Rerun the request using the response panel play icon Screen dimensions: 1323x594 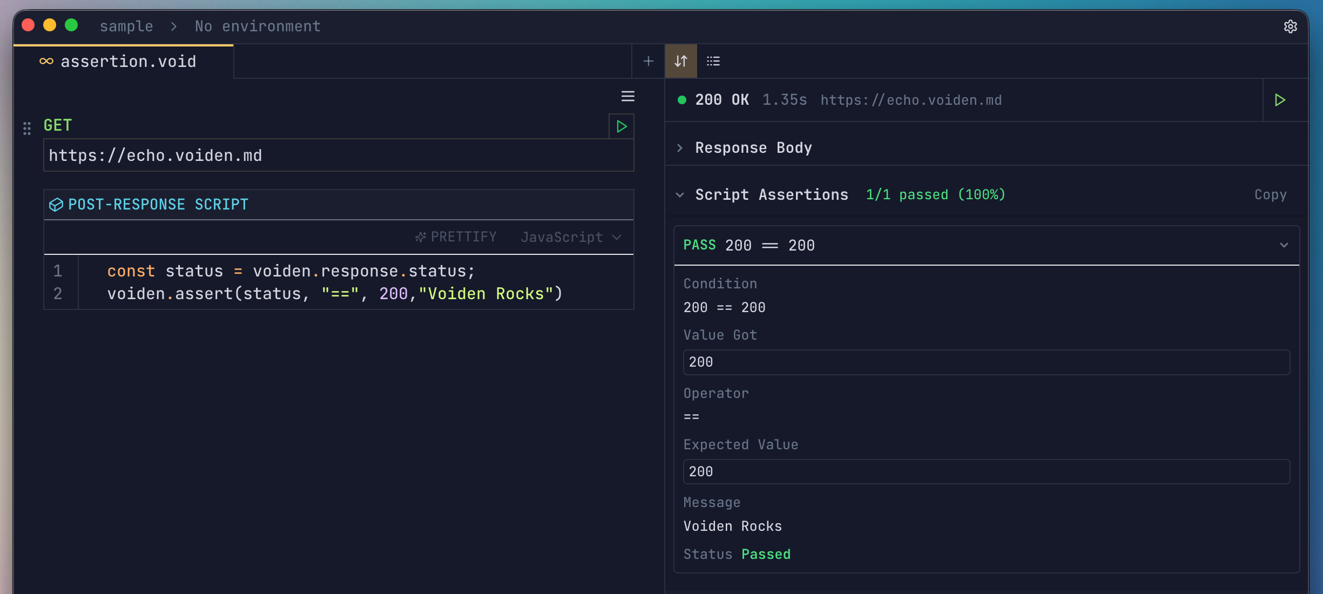(1280, 99)
